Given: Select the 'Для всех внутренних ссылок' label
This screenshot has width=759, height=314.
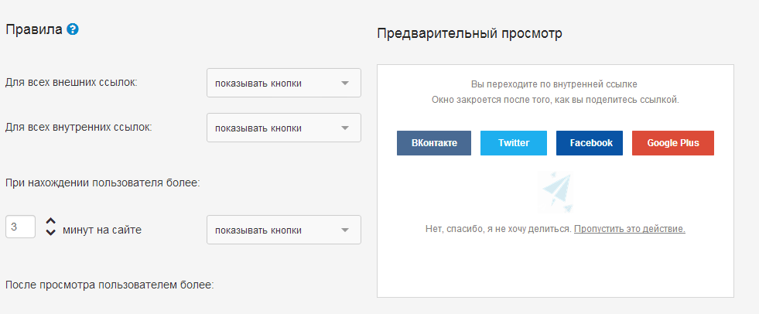Looking at the screenshot, I should click(78, 128).
